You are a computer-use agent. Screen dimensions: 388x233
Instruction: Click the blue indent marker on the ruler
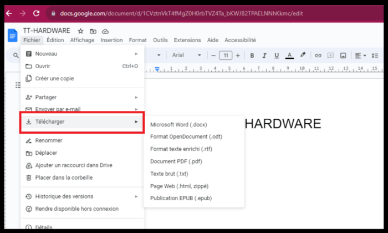click(x=157, y=69)
